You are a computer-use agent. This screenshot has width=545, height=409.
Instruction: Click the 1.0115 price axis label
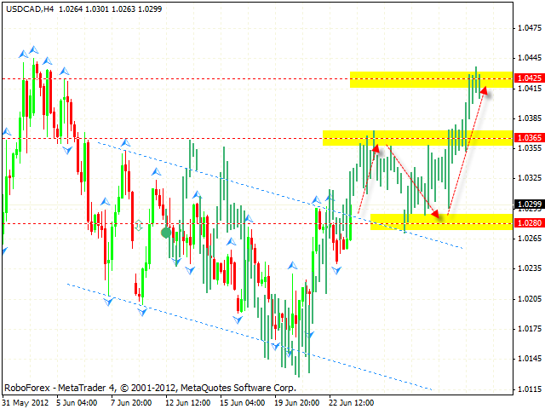(529, 390)
